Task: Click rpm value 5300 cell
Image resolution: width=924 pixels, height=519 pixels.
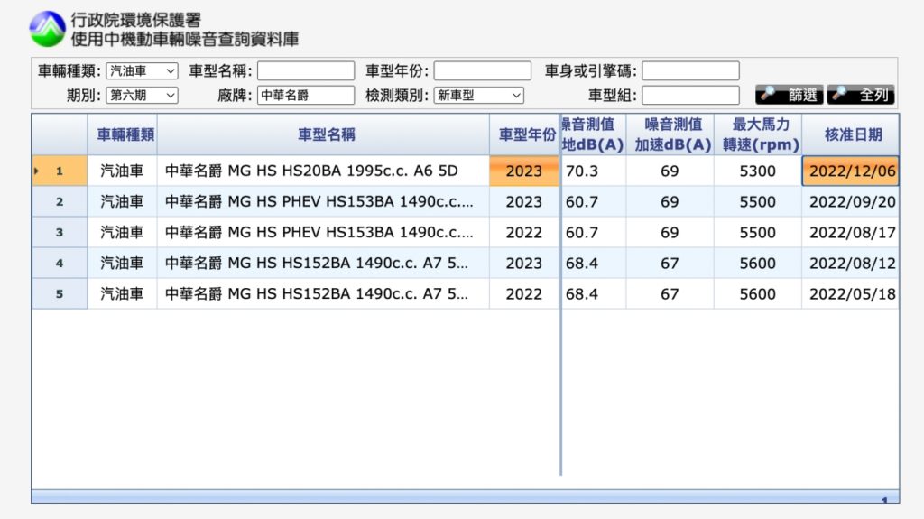Action: point(758,171)
